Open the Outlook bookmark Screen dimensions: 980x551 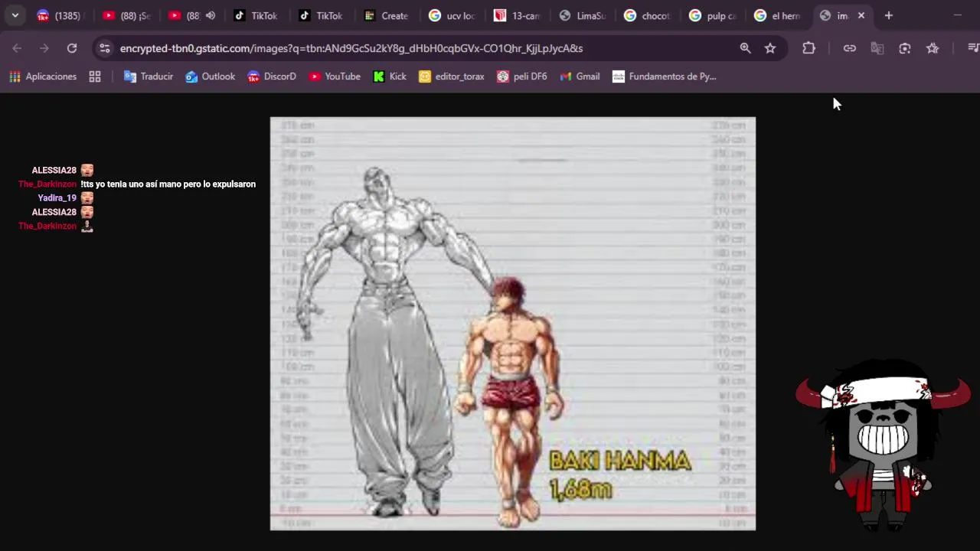pos(211,77)
